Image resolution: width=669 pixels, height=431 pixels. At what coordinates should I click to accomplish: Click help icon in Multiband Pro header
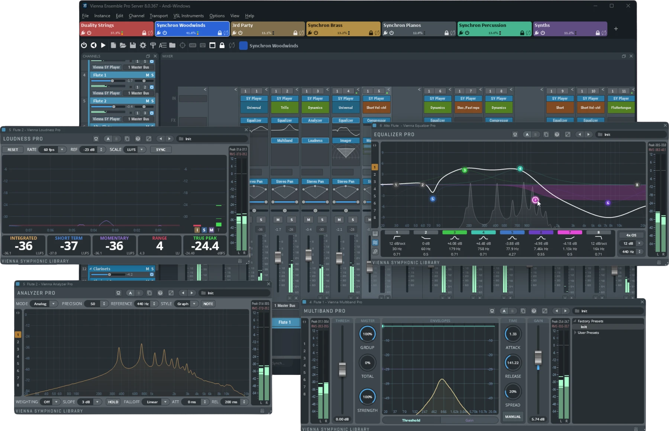point(534,311)
